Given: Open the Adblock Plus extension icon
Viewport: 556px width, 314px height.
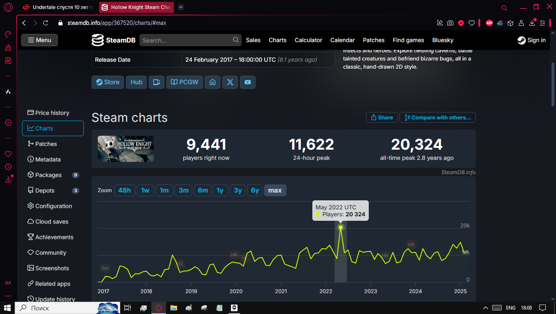Looking at the screenshot, I should [x=489, y=23].
